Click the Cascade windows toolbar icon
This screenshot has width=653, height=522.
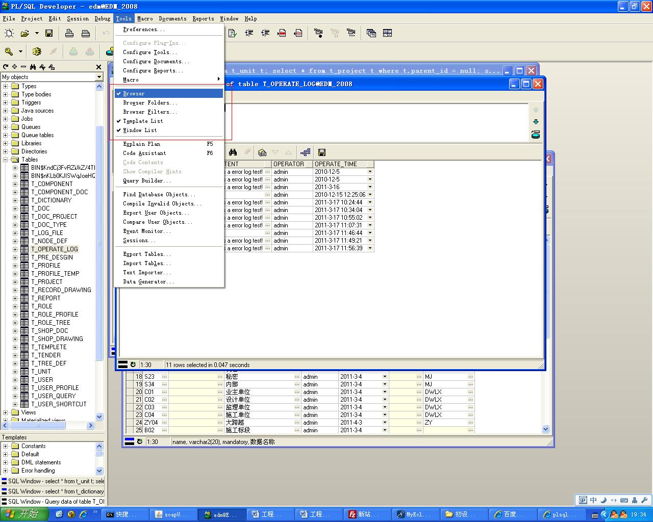371,33
